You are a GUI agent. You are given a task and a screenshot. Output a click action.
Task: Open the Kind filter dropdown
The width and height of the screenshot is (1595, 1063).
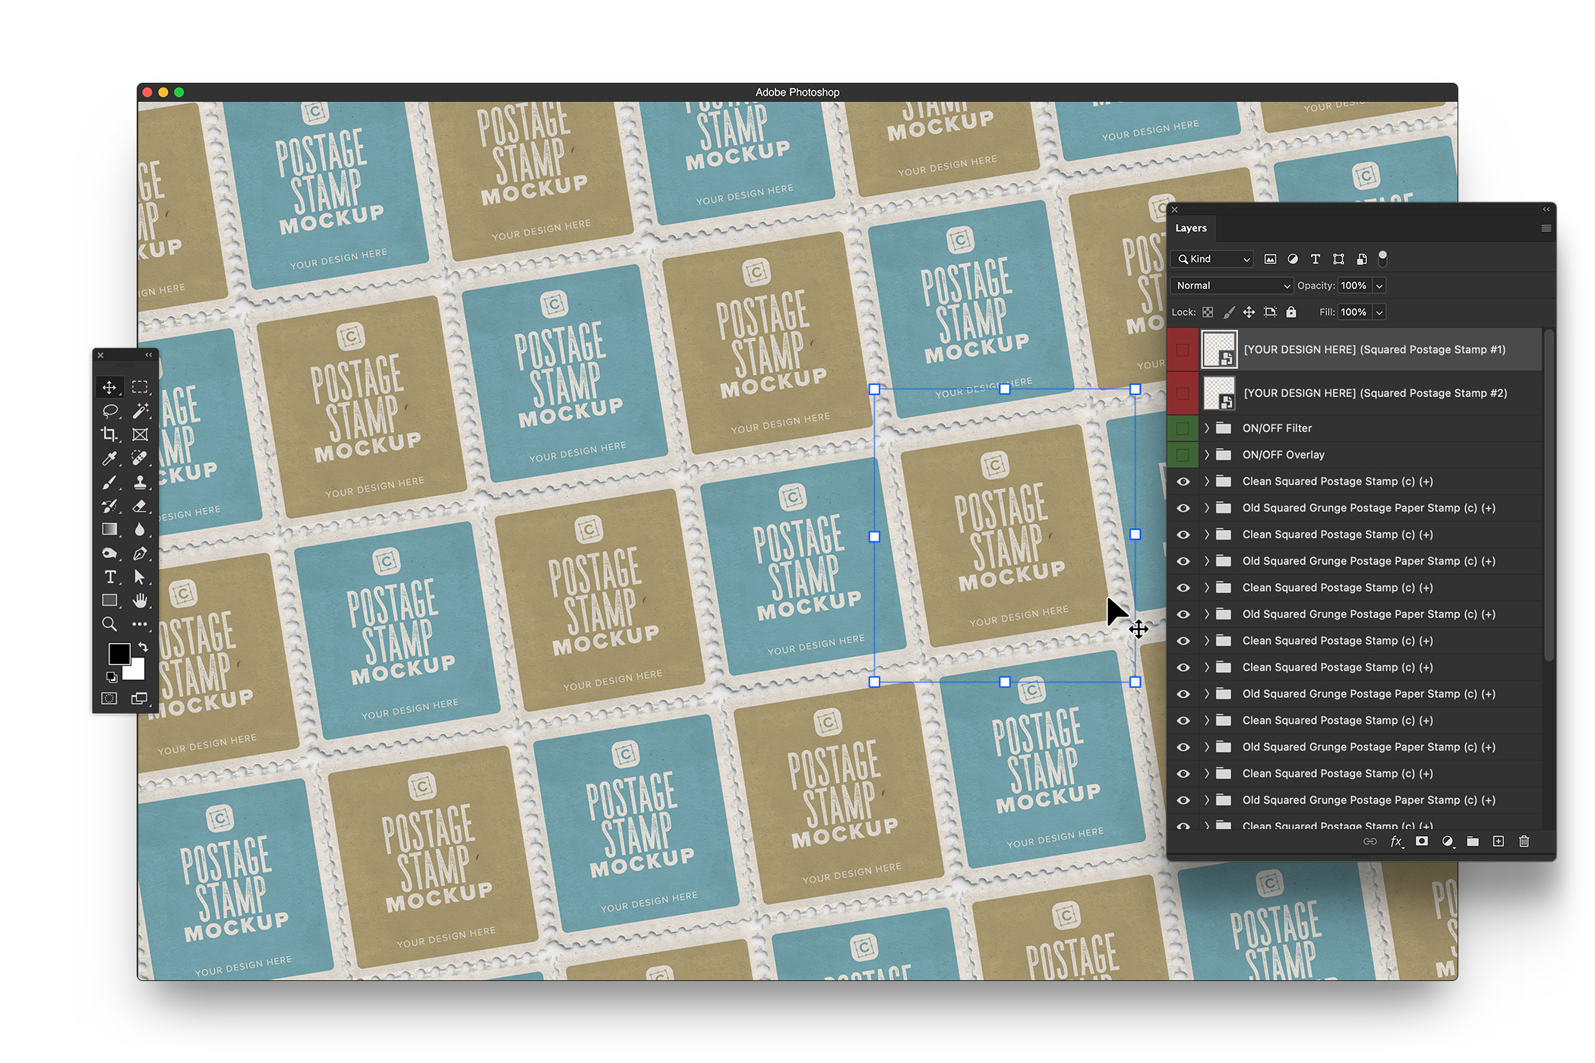[1211, 259]
